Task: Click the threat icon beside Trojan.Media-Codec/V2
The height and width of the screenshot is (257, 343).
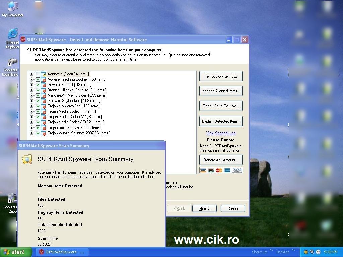Action: [43, 117]
